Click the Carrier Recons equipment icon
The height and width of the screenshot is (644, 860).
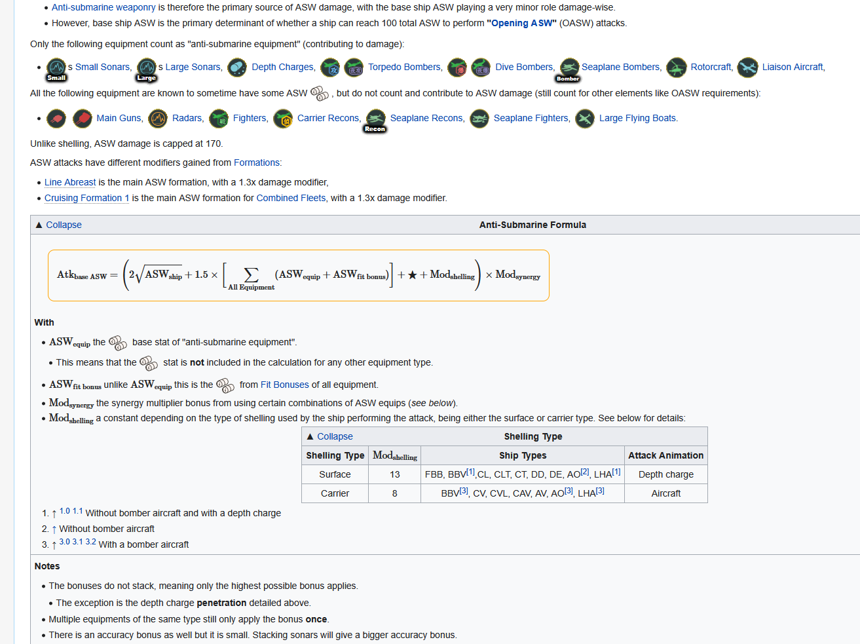point(283,118)
